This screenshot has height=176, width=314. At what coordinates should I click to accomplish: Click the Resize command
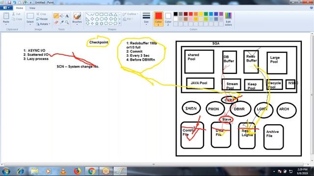[x=42, y=19]
